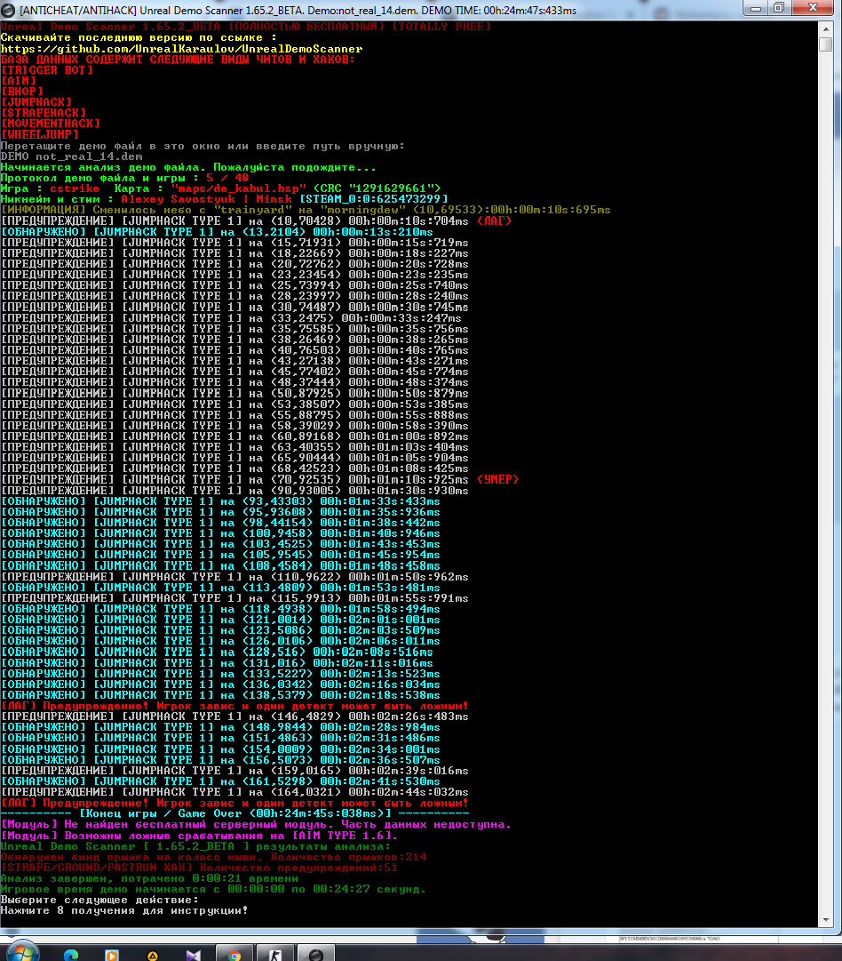Click the Unreal Demo Scanner title bar icon
The image size is (842, 961).
tap(8, 10)
